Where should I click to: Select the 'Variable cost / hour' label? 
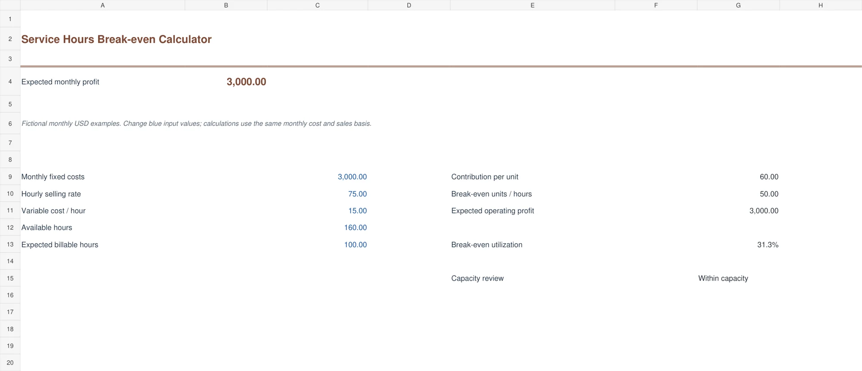pyautogui.click(x=53, y=211)
